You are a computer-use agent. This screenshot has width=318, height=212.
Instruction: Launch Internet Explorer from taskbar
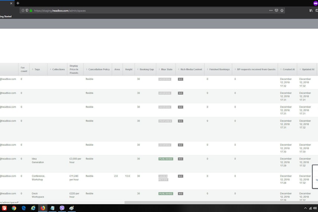33,208
